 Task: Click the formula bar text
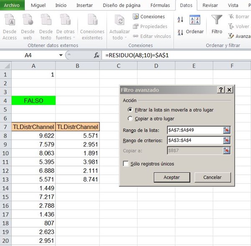[x=137, y=55]
